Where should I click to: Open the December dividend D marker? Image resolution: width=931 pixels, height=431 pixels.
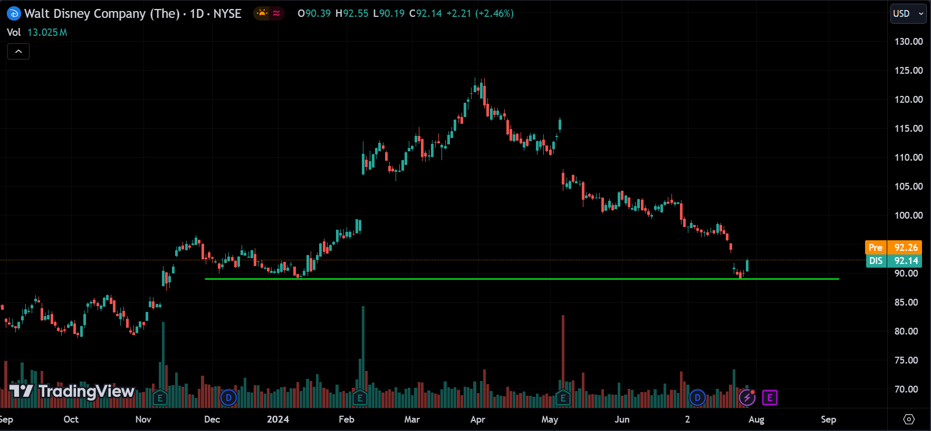tap(228, 398)
